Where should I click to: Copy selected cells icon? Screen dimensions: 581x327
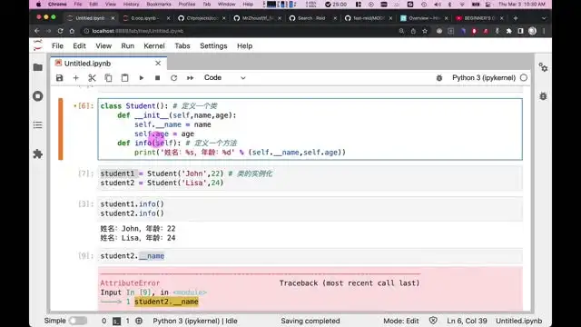[x=108, y=78]
